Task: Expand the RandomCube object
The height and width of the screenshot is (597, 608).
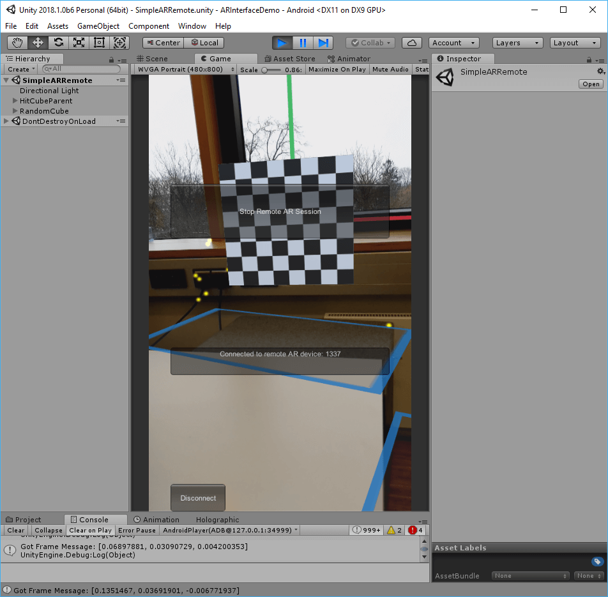Action: point(15,111)
